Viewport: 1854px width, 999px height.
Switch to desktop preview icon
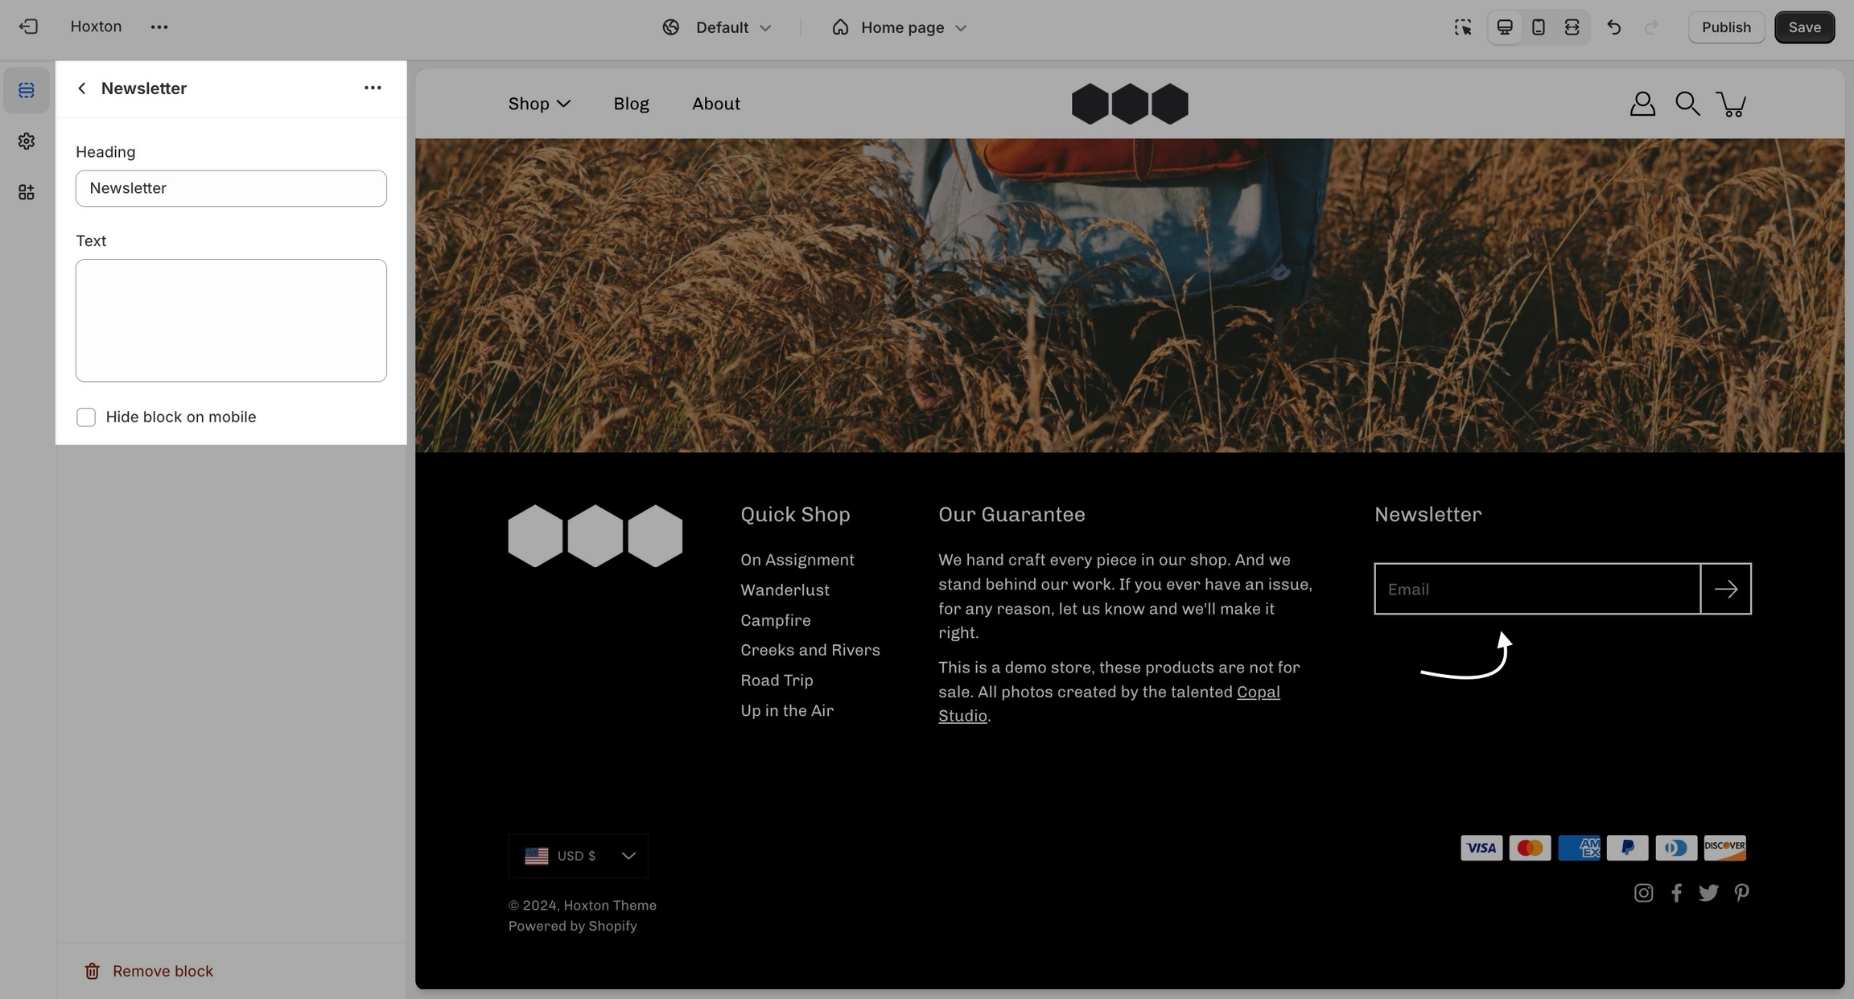(x=1504, y=27)
